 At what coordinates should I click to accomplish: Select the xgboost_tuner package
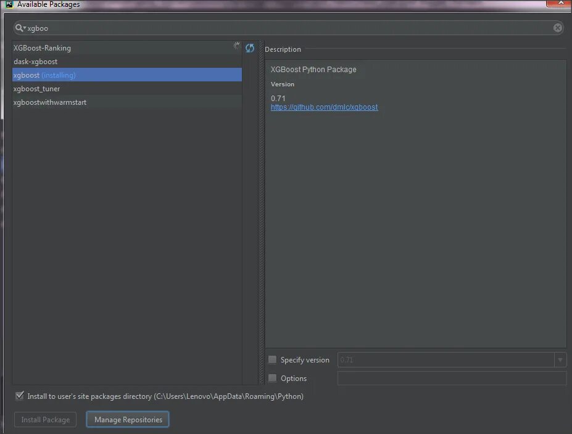[127, 89]
